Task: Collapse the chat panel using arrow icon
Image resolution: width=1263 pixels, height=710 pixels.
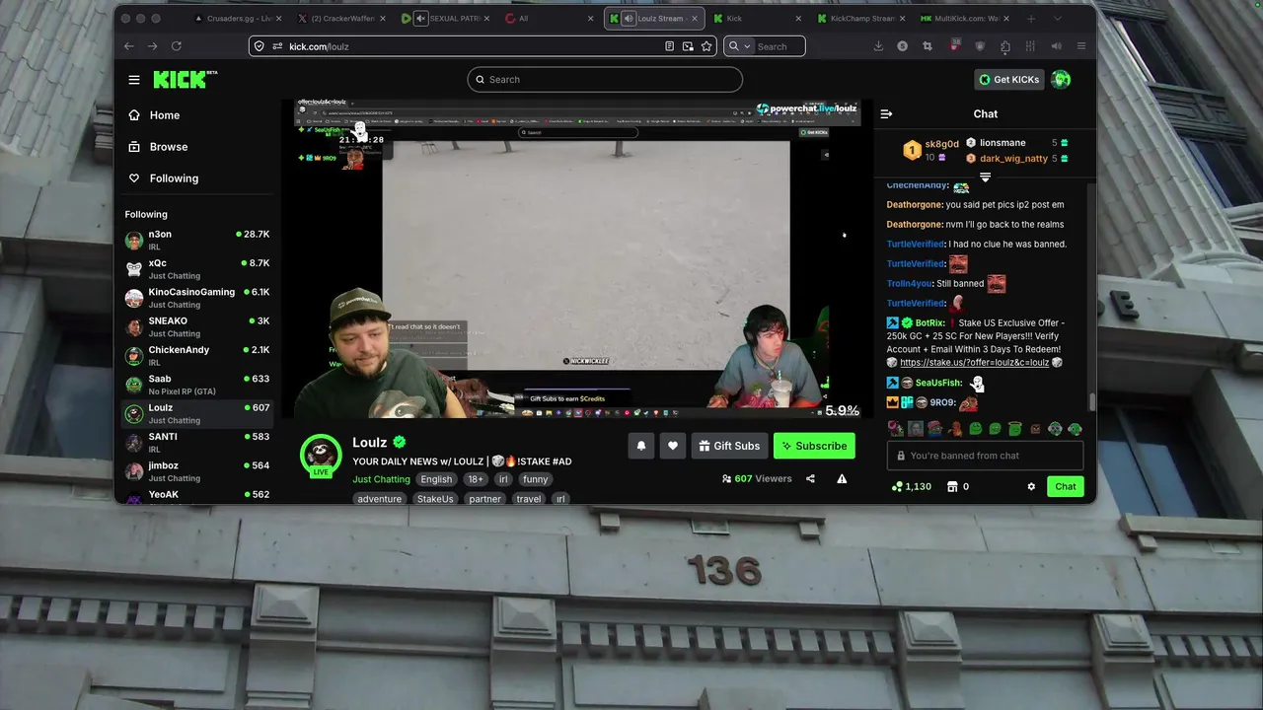Action: (886, 114)
